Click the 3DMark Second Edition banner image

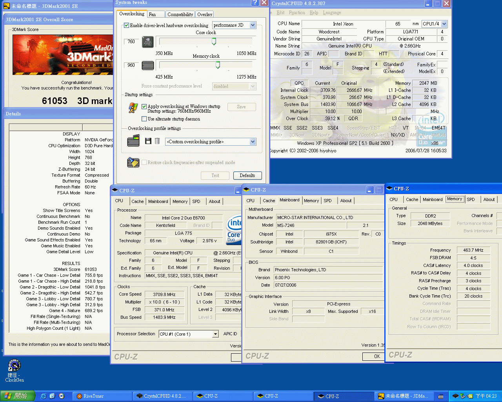[x=63, y=55]
